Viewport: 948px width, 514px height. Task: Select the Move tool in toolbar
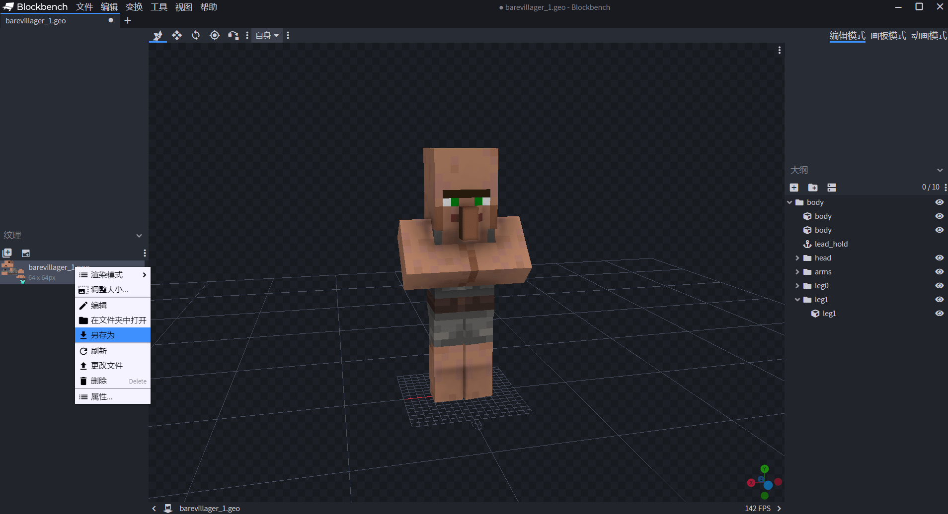pos(158,35)
